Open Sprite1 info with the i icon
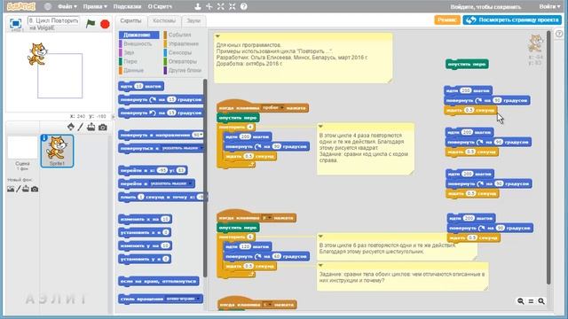Viewport: 568px width, 319px height. pyautogui.click(x=44, y=138)
